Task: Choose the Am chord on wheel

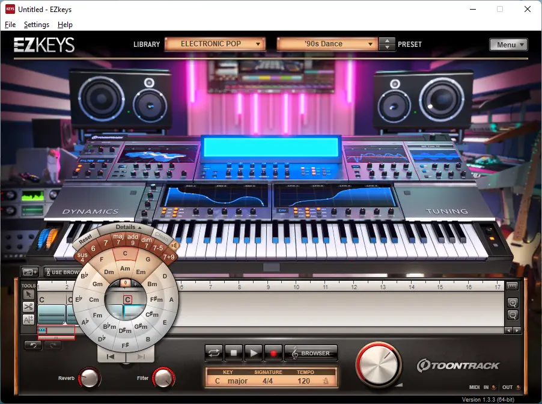Action: (125, 268)
